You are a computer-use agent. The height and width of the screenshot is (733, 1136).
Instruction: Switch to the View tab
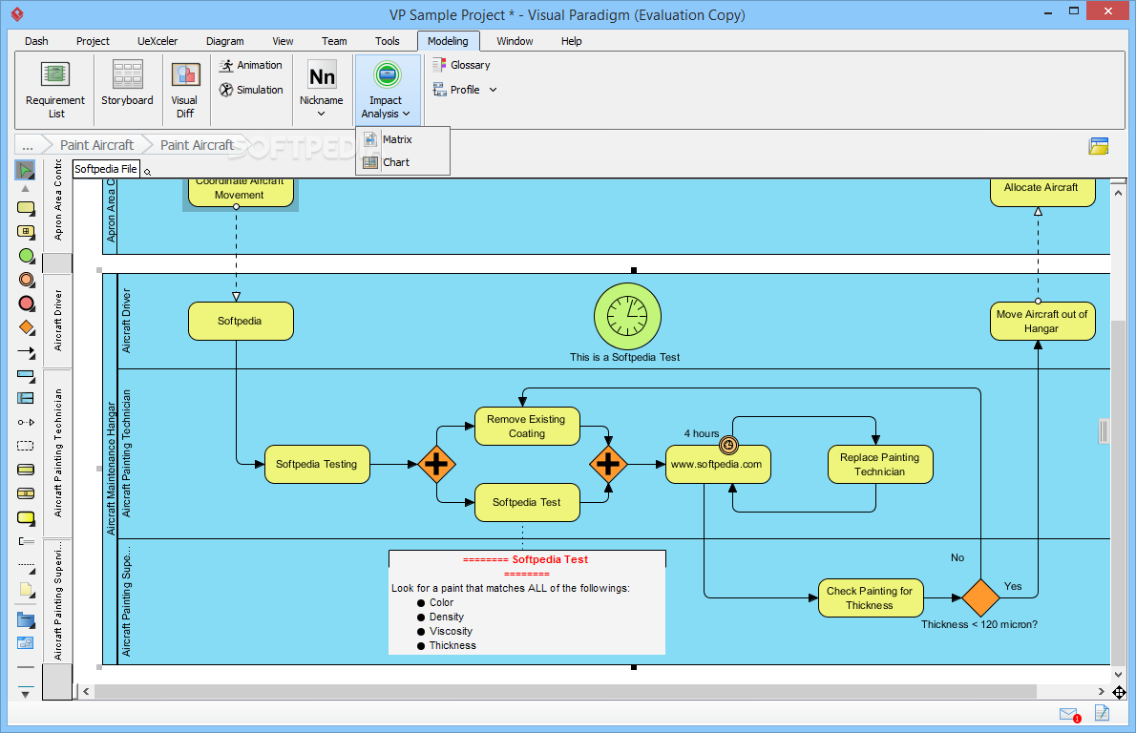click(283, 41)
